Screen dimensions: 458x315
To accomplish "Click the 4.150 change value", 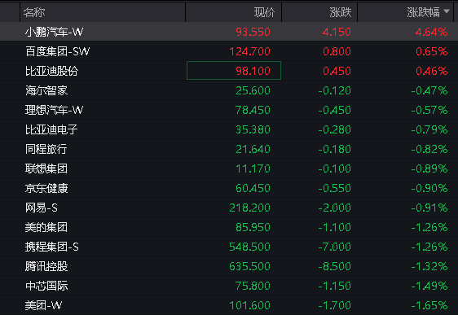I will [337, 32].
